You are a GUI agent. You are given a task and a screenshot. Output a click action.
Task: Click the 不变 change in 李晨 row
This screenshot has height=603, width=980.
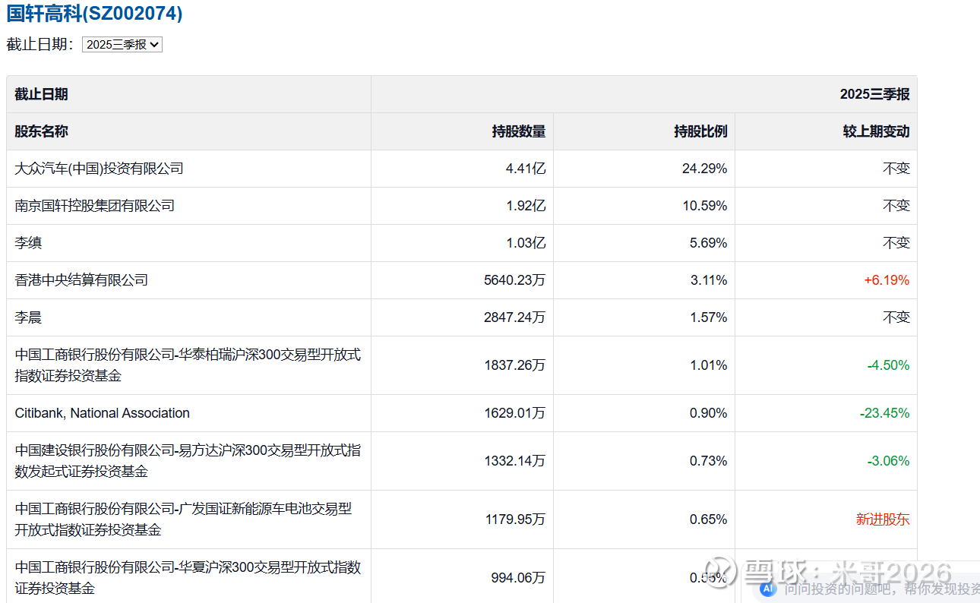pos(896,317)
